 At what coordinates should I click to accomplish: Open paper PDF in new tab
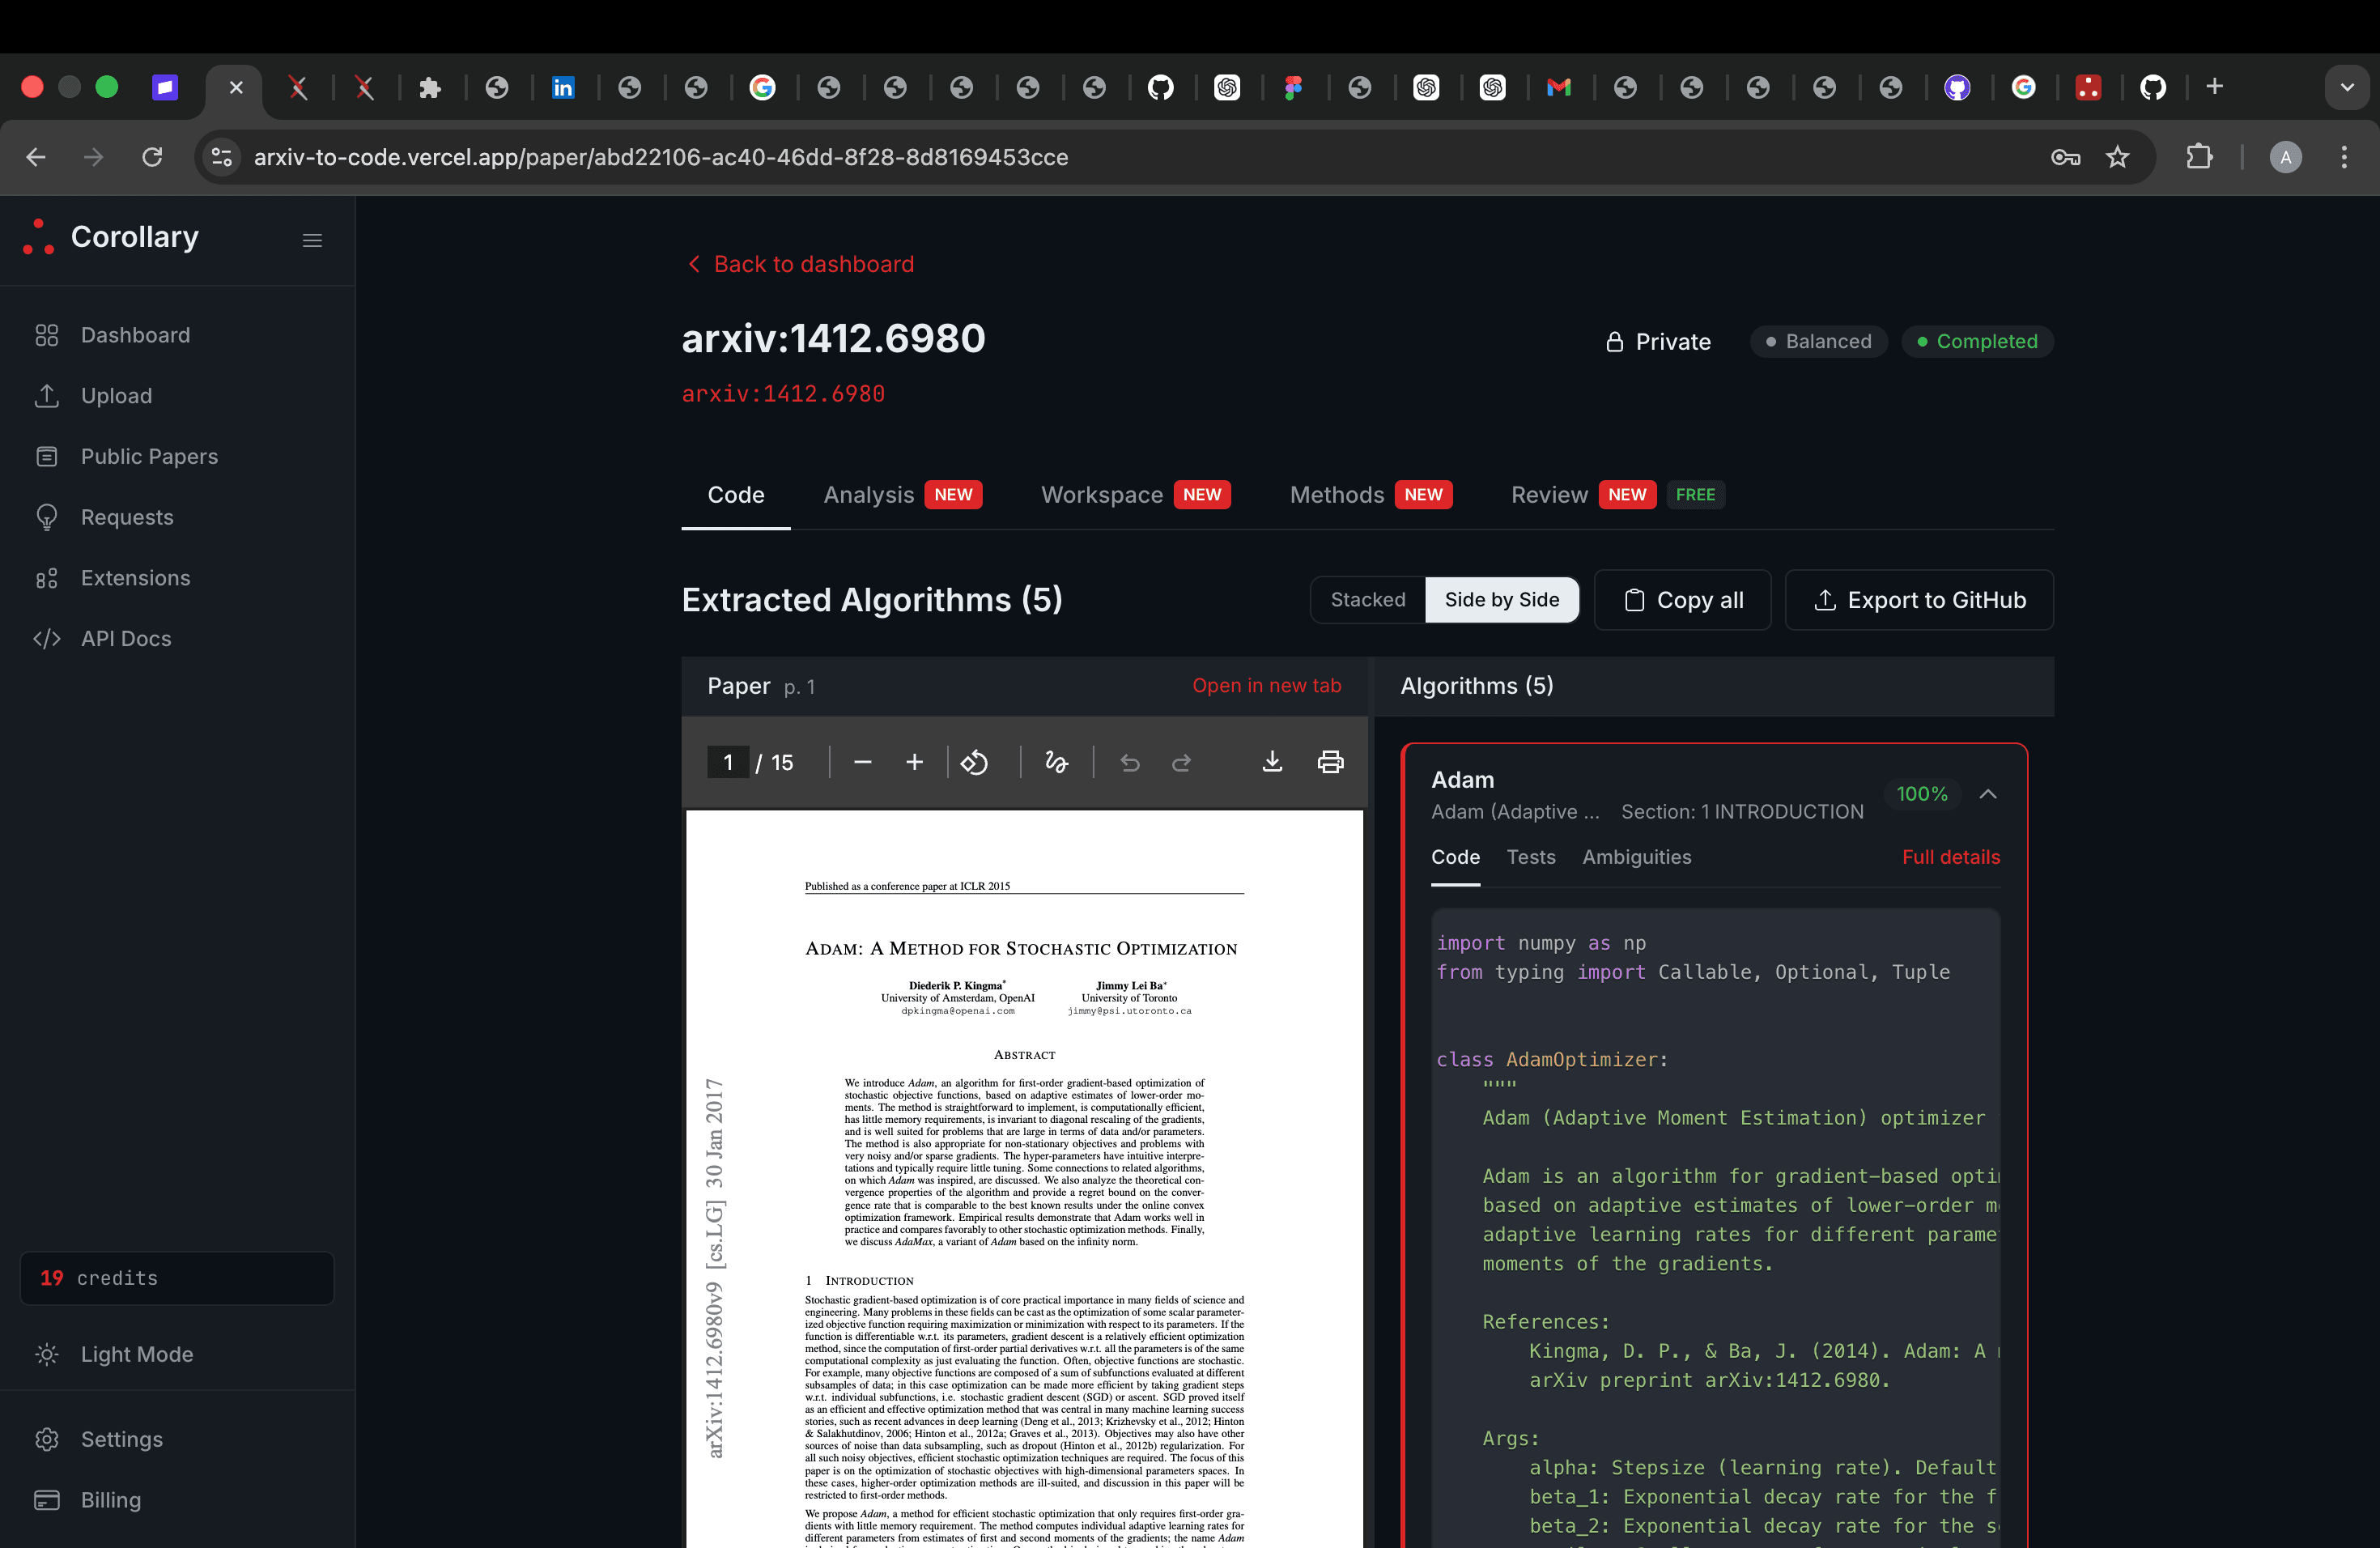click(x=1266, y=686)
